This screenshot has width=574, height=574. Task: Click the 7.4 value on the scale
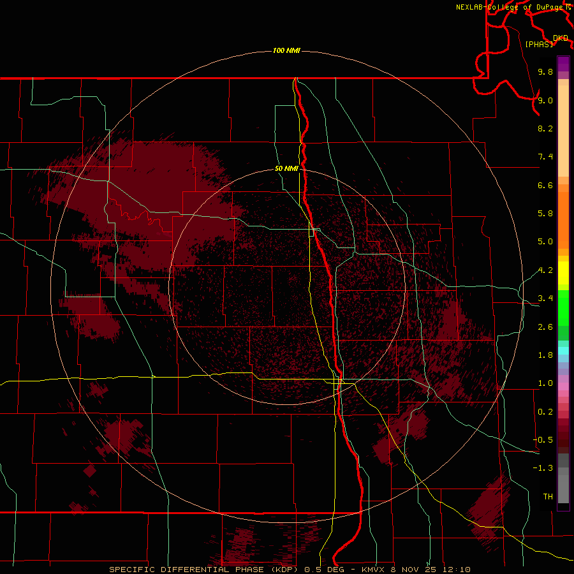tap(545, 157)
